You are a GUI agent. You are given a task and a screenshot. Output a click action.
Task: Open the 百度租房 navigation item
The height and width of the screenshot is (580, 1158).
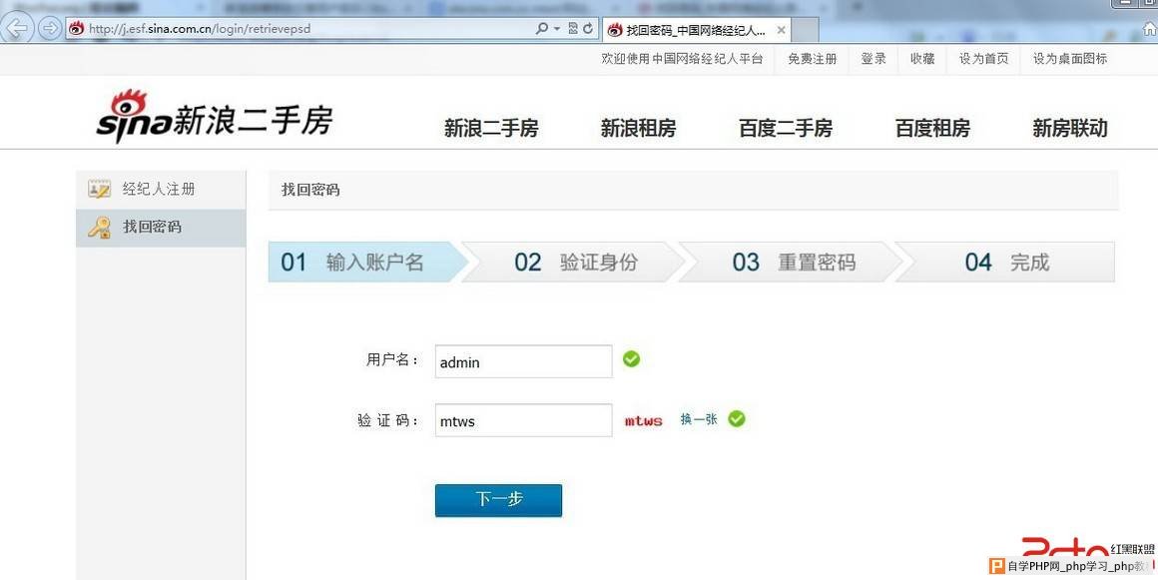tap(932, 129)
